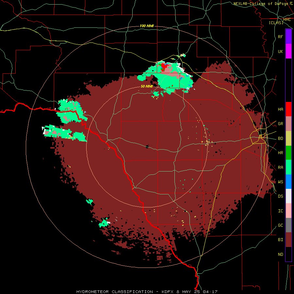Click the HR legend label
Screen dimensions: 294x294
(x=280, y=153)
